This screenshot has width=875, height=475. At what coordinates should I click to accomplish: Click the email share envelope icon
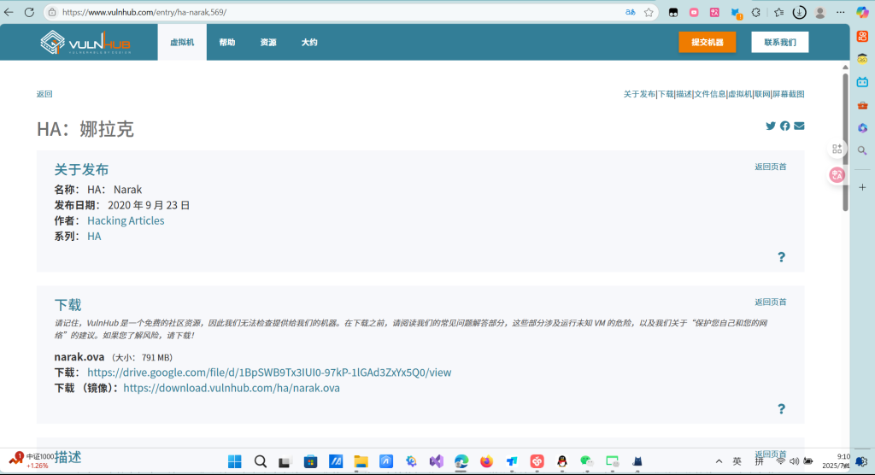point(799,126)
